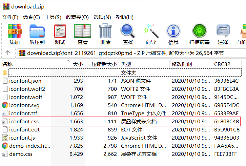Open the 查找 (Find) magnifier tool
The image size is (246, 166).
(x=128, y=31)
